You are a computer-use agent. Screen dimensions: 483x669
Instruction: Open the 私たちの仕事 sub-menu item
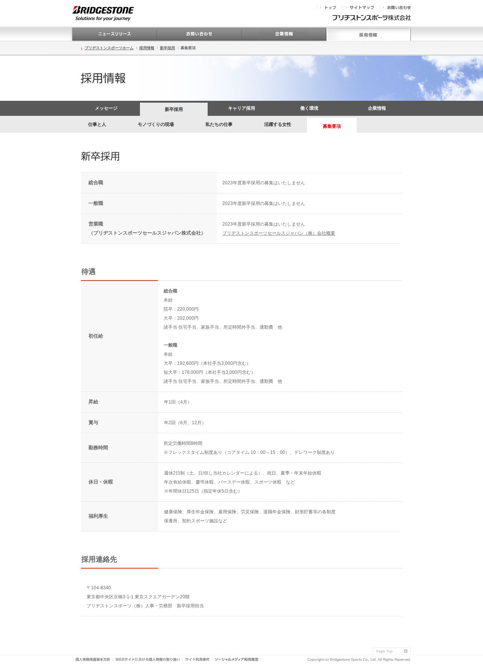[x=219, y=124]
